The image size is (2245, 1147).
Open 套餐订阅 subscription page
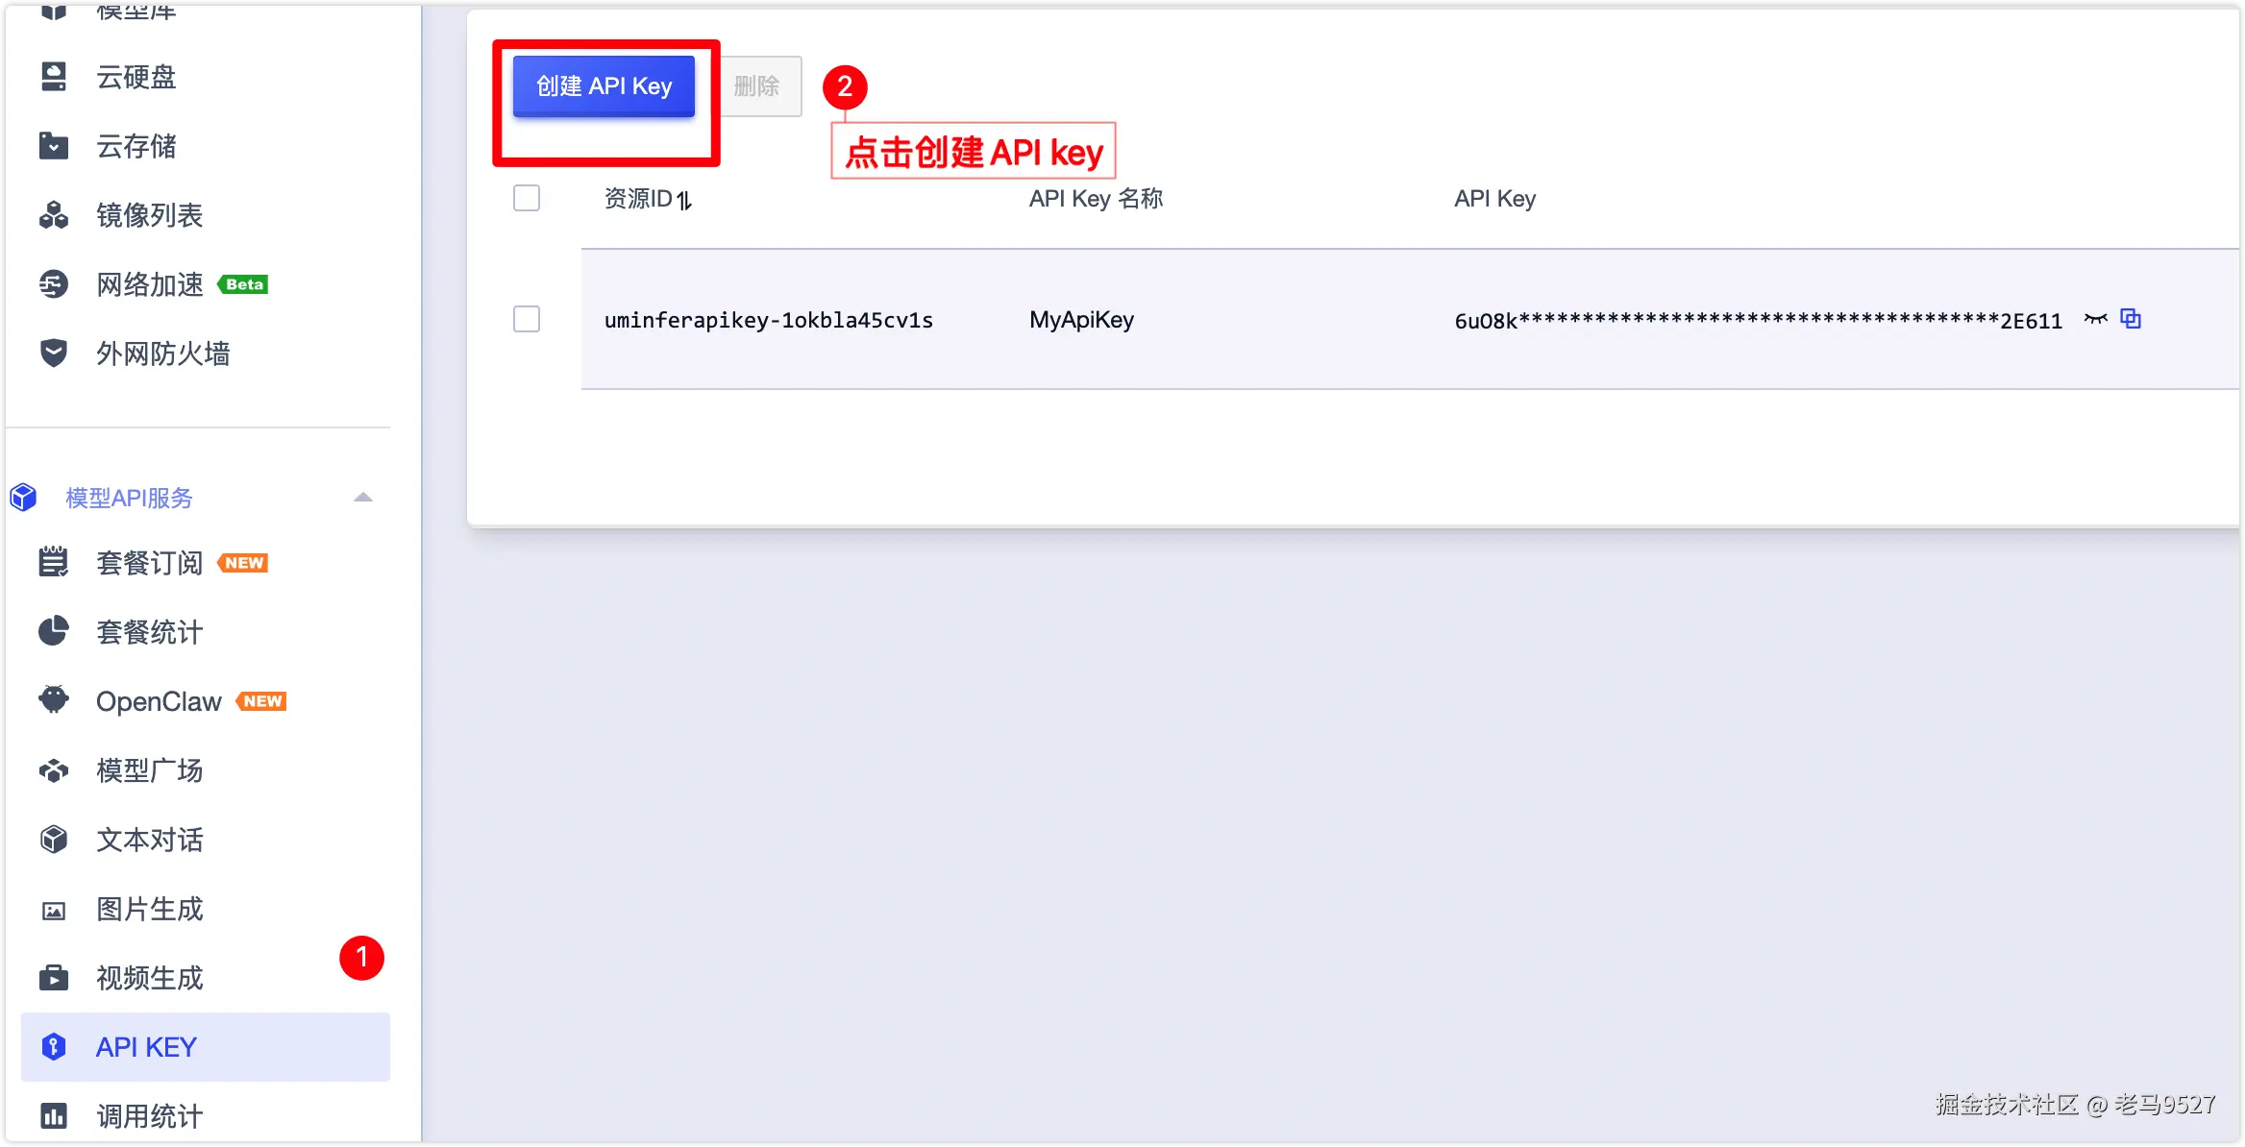point(149,563)
